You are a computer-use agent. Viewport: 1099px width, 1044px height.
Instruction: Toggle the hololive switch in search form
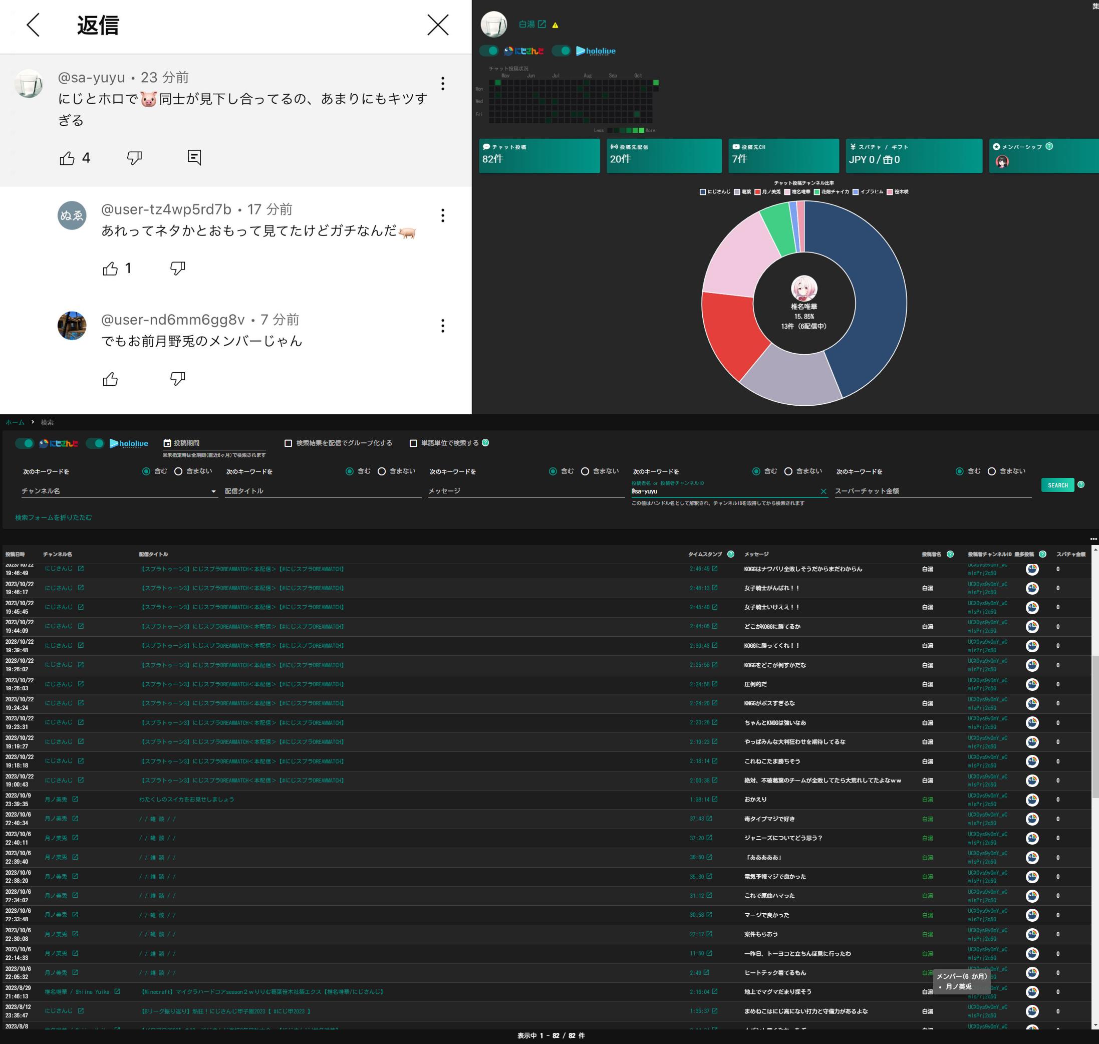[x=96, y=443]
